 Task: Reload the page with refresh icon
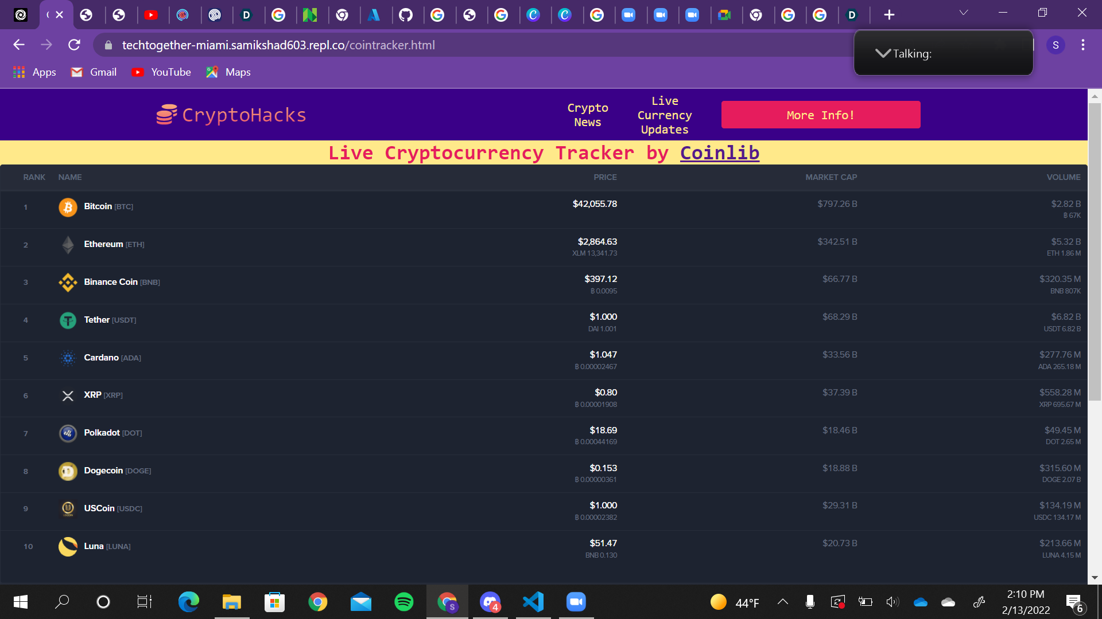click(x=74, y=45)
